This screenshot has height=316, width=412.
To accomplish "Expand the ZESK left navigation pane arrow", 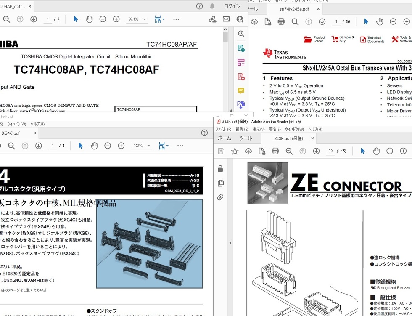I will [x=230, y=243].
